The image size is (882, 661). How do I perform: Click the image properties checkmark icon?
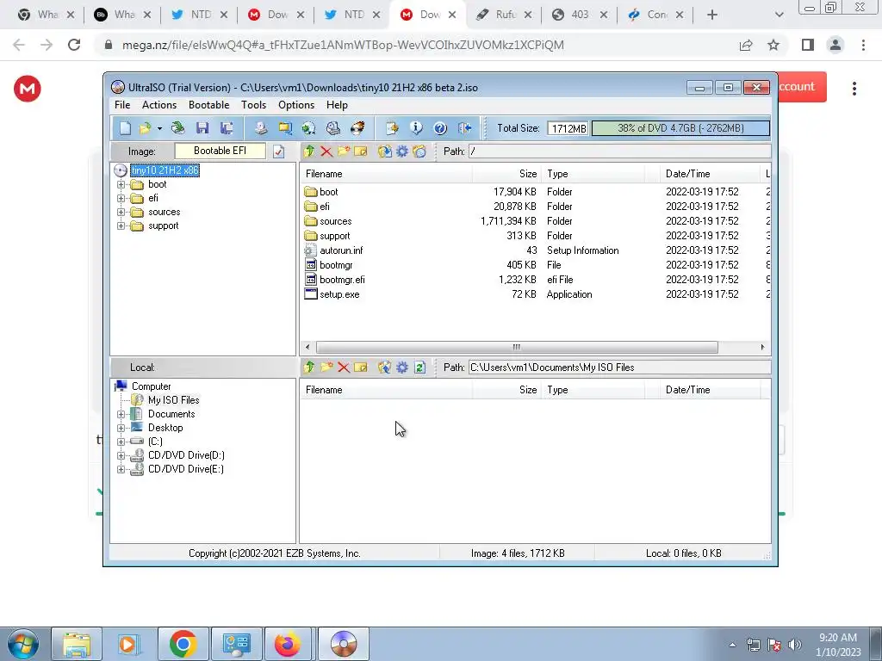pos(278,151)
